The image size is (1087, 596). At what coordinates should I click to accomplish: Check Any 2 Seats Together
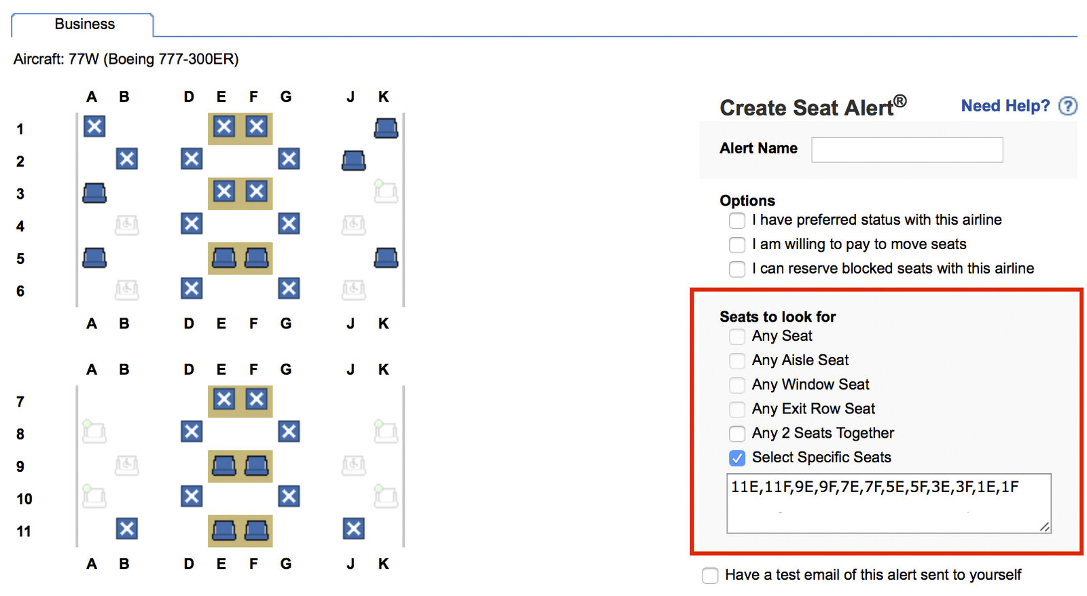pyautogui.click(x=737, y=434)
